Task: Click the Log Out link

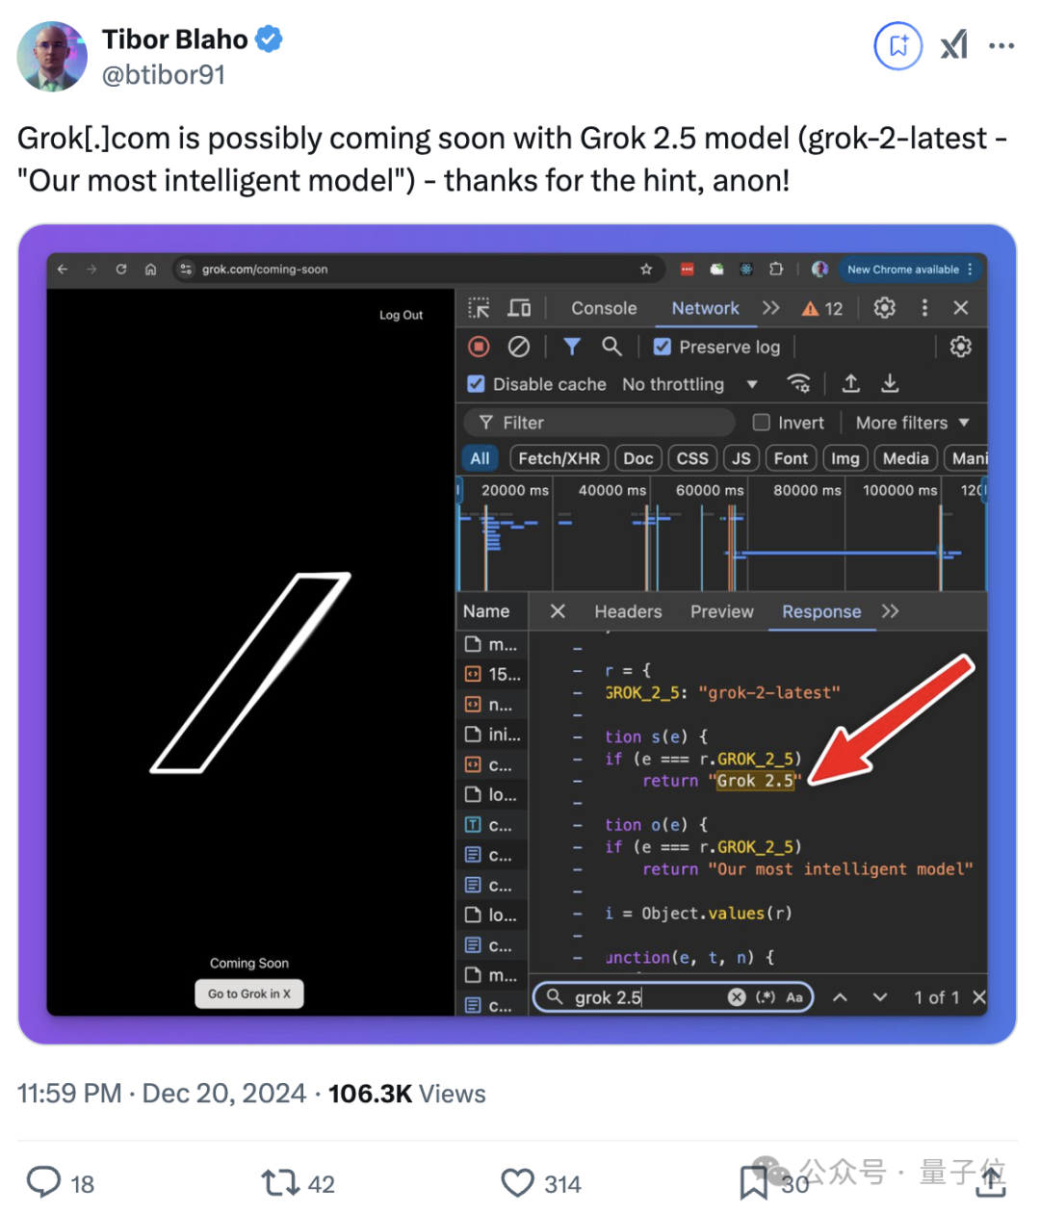Action: point(401,314)
